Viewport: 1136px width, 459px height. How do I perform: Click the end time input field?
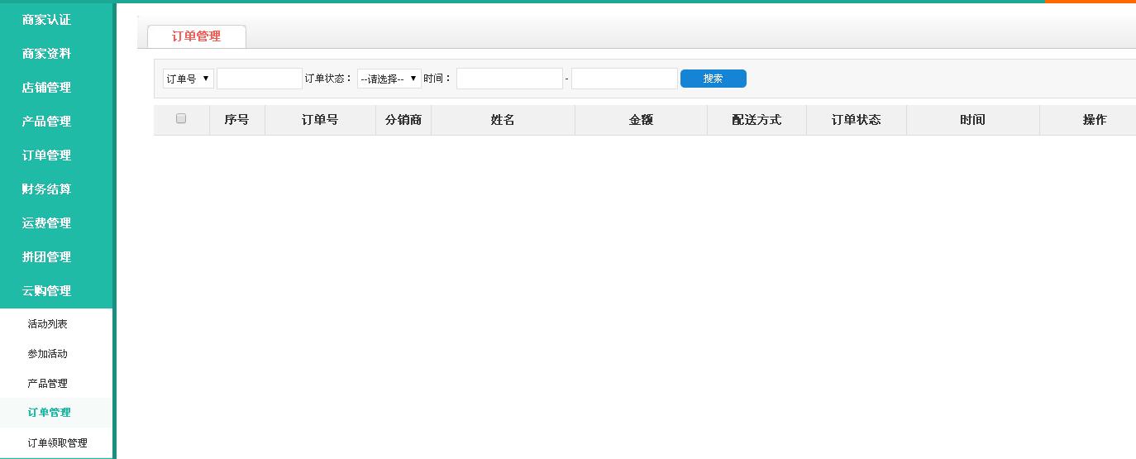pyautogui.click(x=624, y=79)
